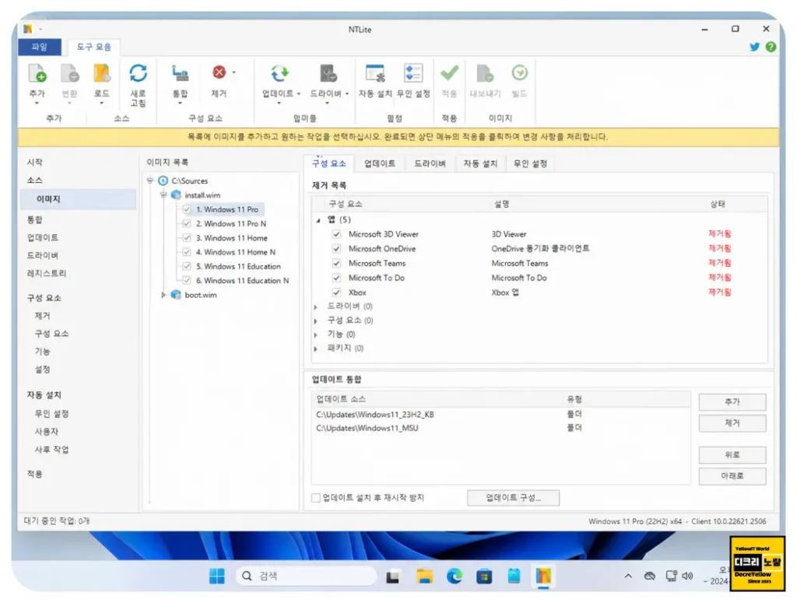Click the NTLite app icon in title bar
This screenshot has height=603, width=797.
pos(27,29)
